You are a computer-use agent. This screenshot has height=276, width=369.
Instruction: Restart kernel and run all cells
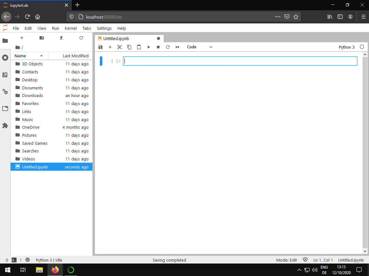coord(177,47)
